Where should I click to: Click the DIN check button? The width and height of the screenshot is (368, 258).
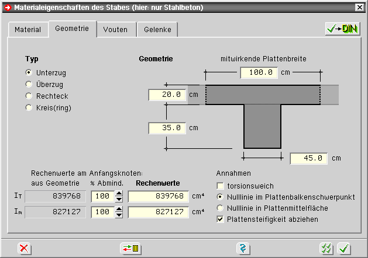(x=342, y=29)
